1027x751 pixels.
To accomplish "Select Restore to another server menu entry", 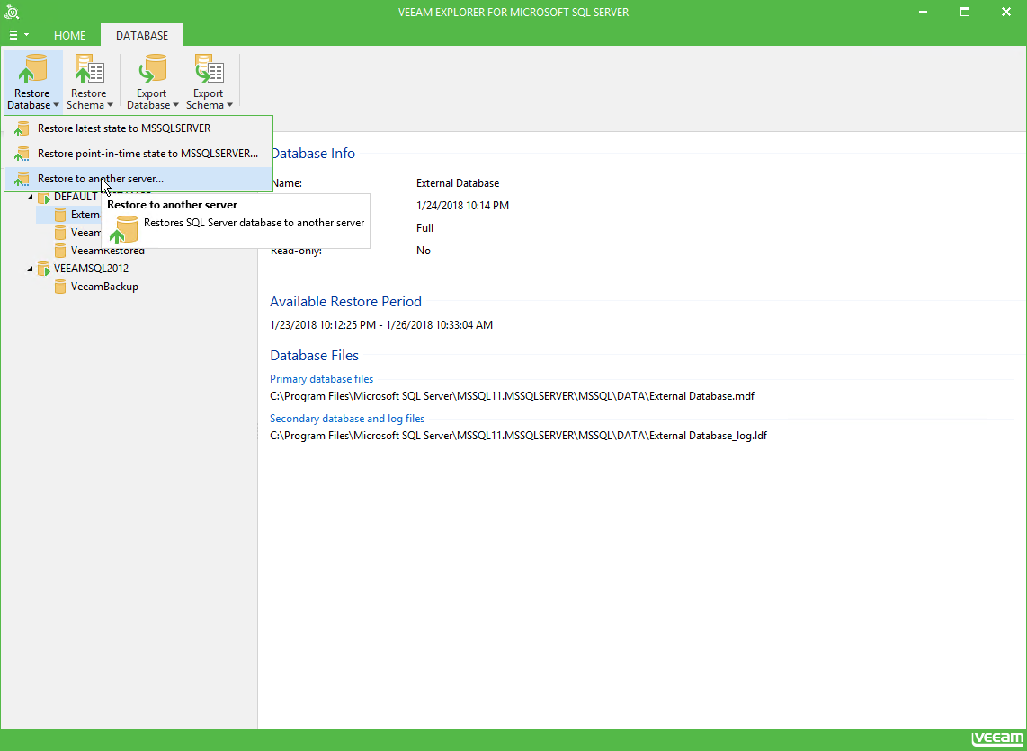I will [138, 179].
